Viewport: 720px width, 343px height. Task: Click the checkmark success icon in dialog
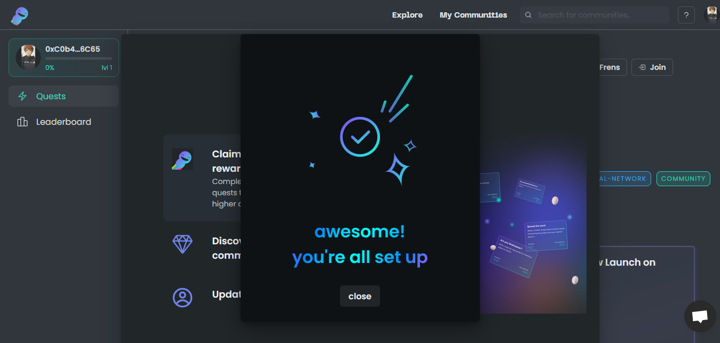pyautogui.click(x=360, y=137)
